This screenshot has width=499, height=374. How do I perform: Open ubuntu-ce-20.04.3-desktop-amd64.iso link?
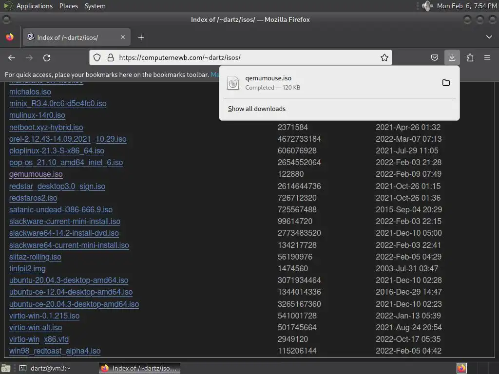(x=74, y=304)
